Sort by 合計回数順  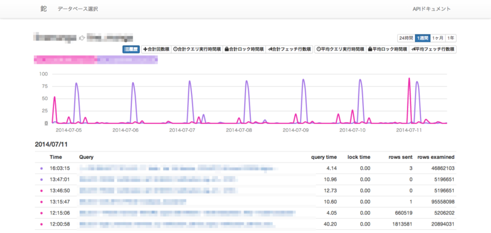[x=157, y=49]
